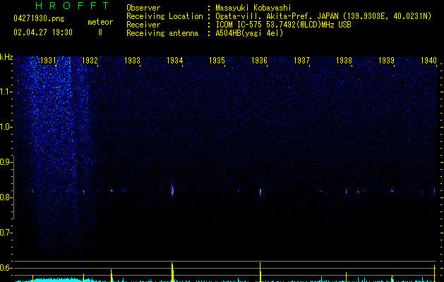Click the 0.9 kHz axis label
The image size is (444, 282).
pyautogui.click(x=6, y=162)
